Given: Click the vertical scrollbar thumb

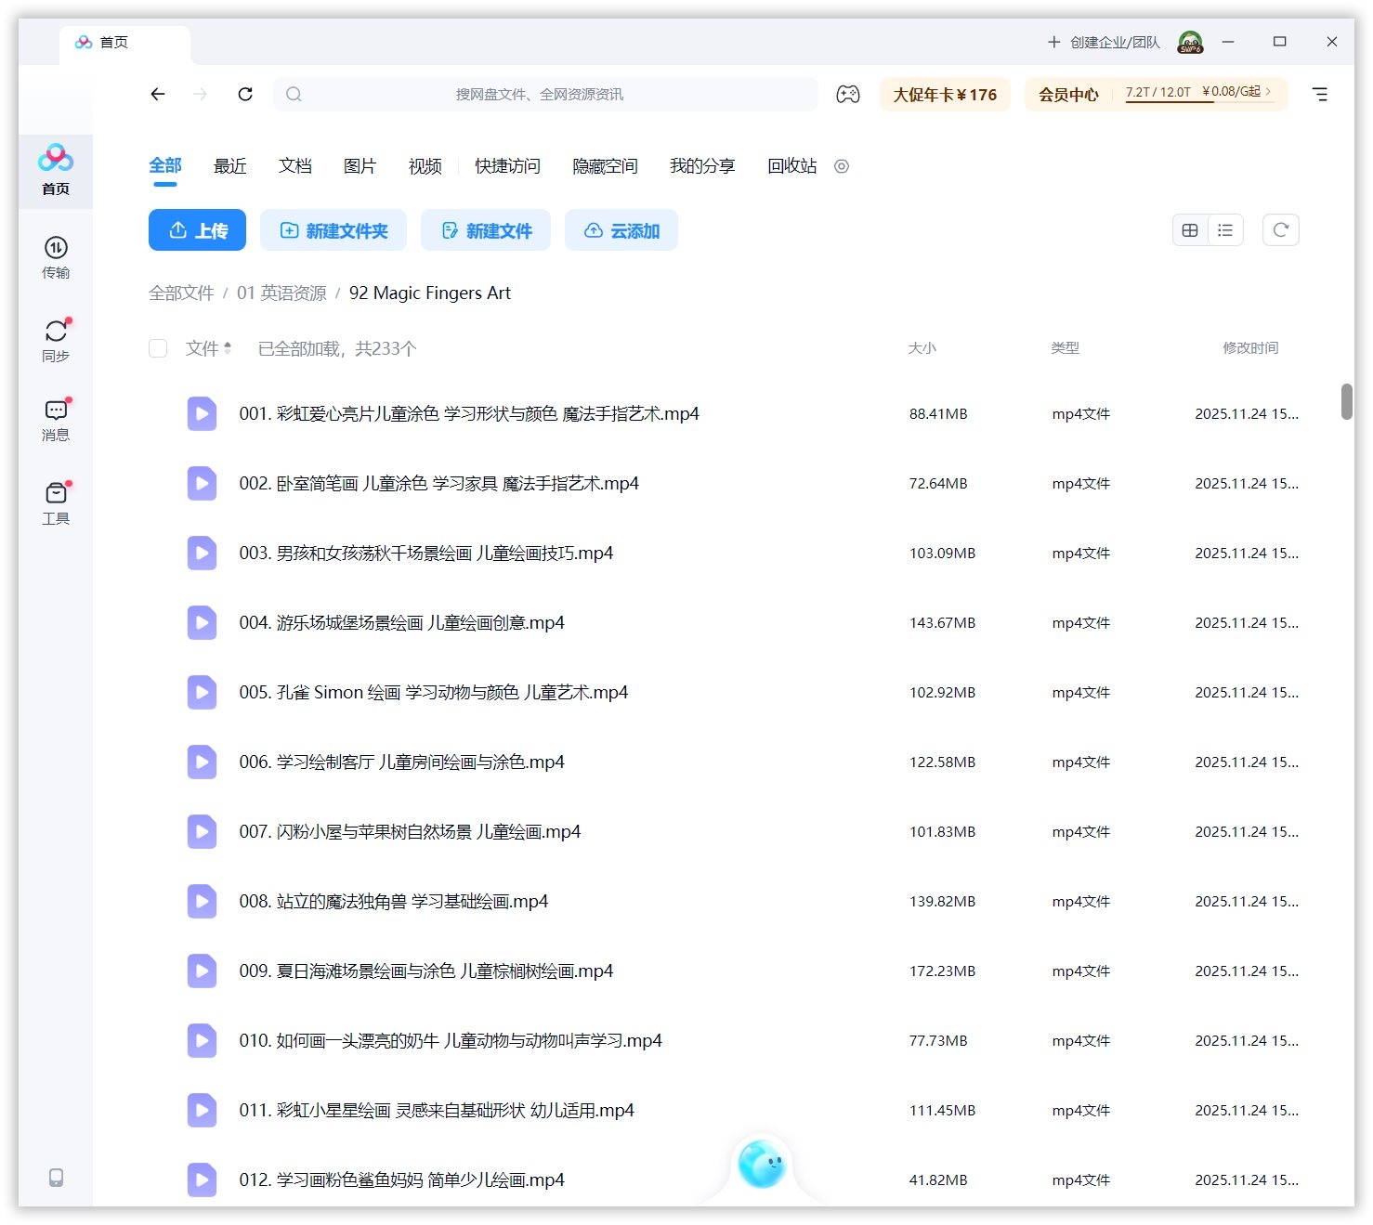Looking at the screenshot, I should [1346, 401].
